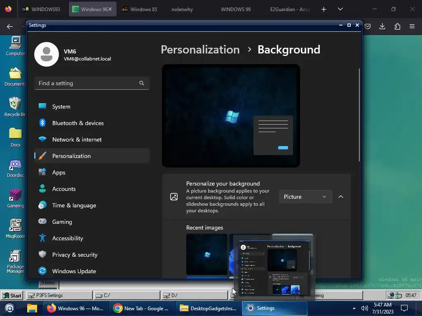Image resolution: width=422 pixels, height=316 pixels.
Task: Click the 5:47 AM system clock
Action: click(383, 308)
